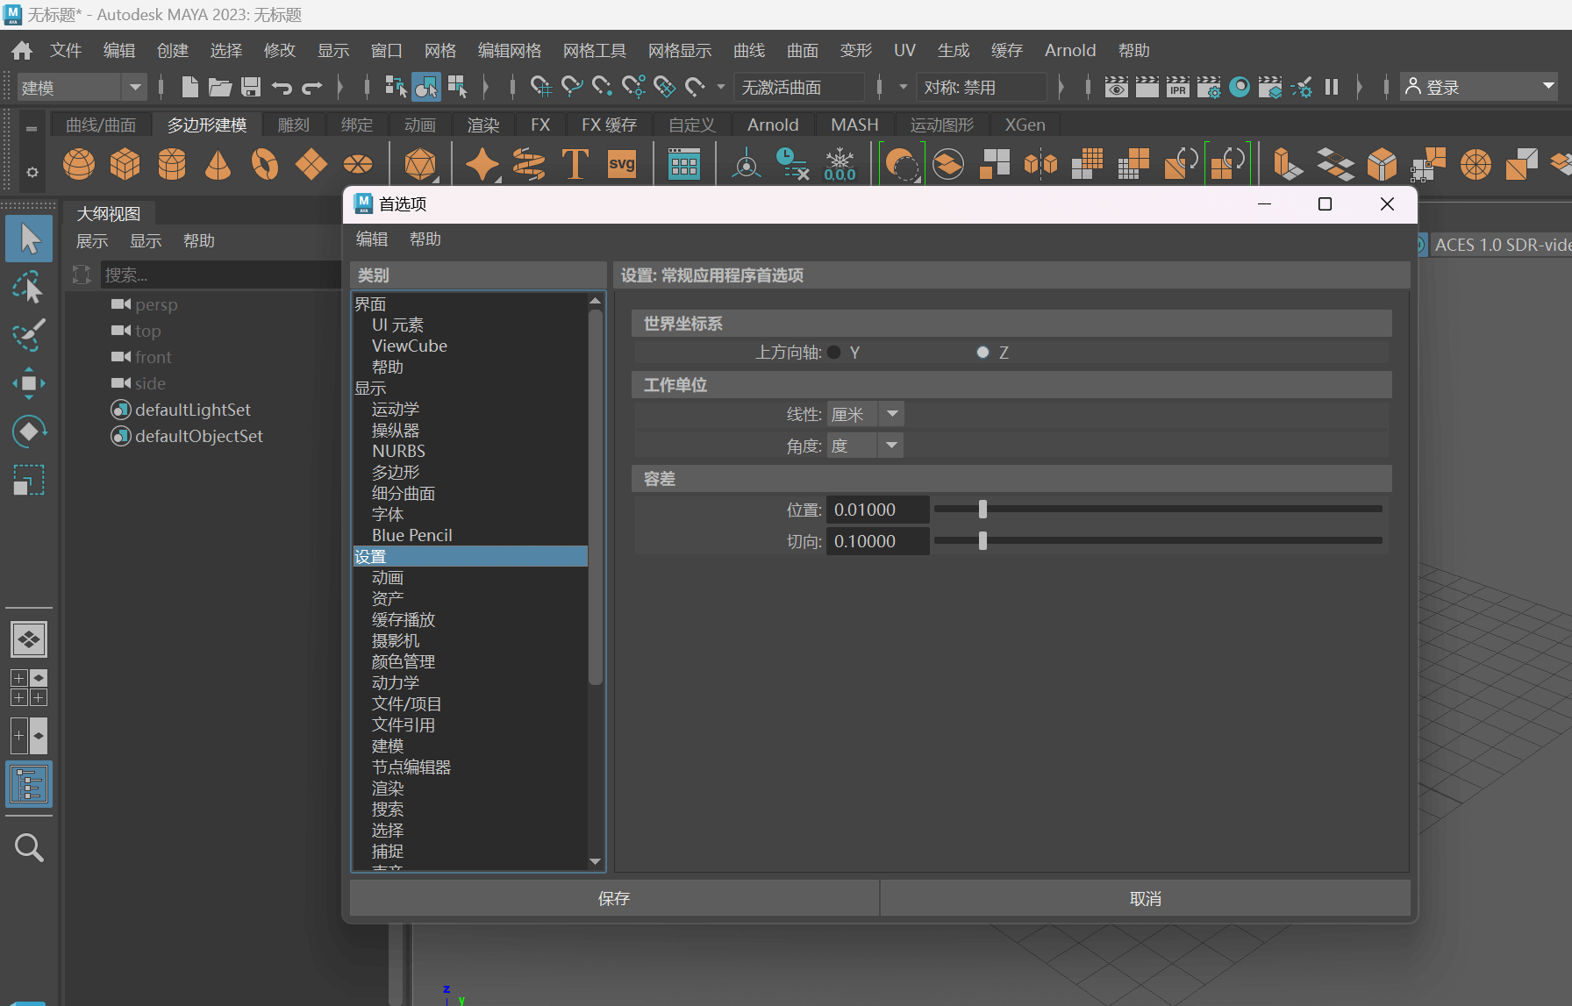Click the Open Scene folder icon
The height and width of the screenshot is (1006, 1572).
tap(219, 87)
